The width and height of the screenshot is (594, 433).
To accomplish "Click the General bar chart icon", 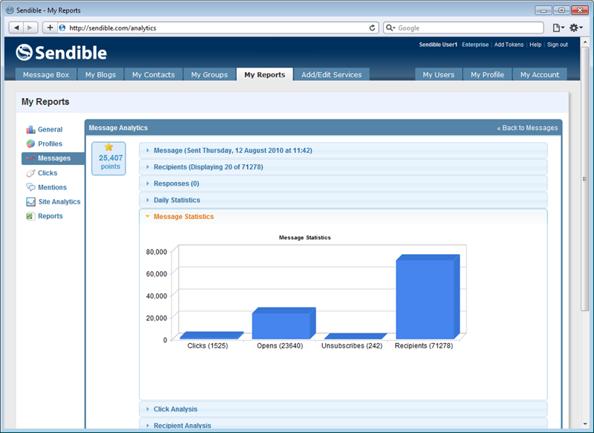I will (30, 129).
